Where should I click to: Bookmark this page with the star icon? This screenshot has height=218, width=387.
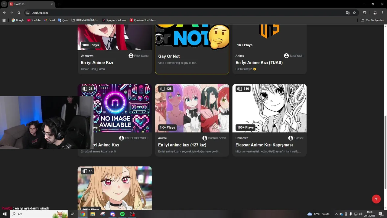[354, 13]
